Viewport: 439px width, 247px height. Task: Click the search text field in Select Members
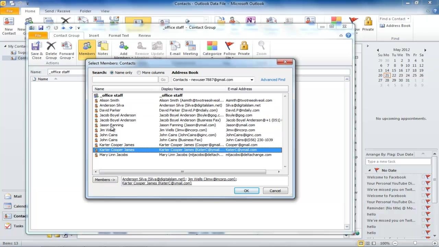(125, 80)
